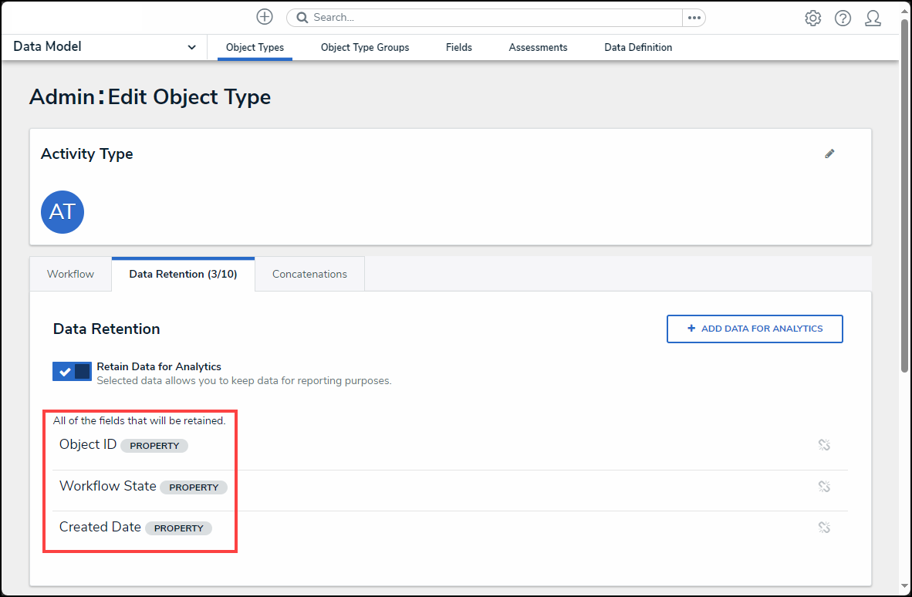
Task: Switch to the Concatenations tab
Action: tap(309, 274)
